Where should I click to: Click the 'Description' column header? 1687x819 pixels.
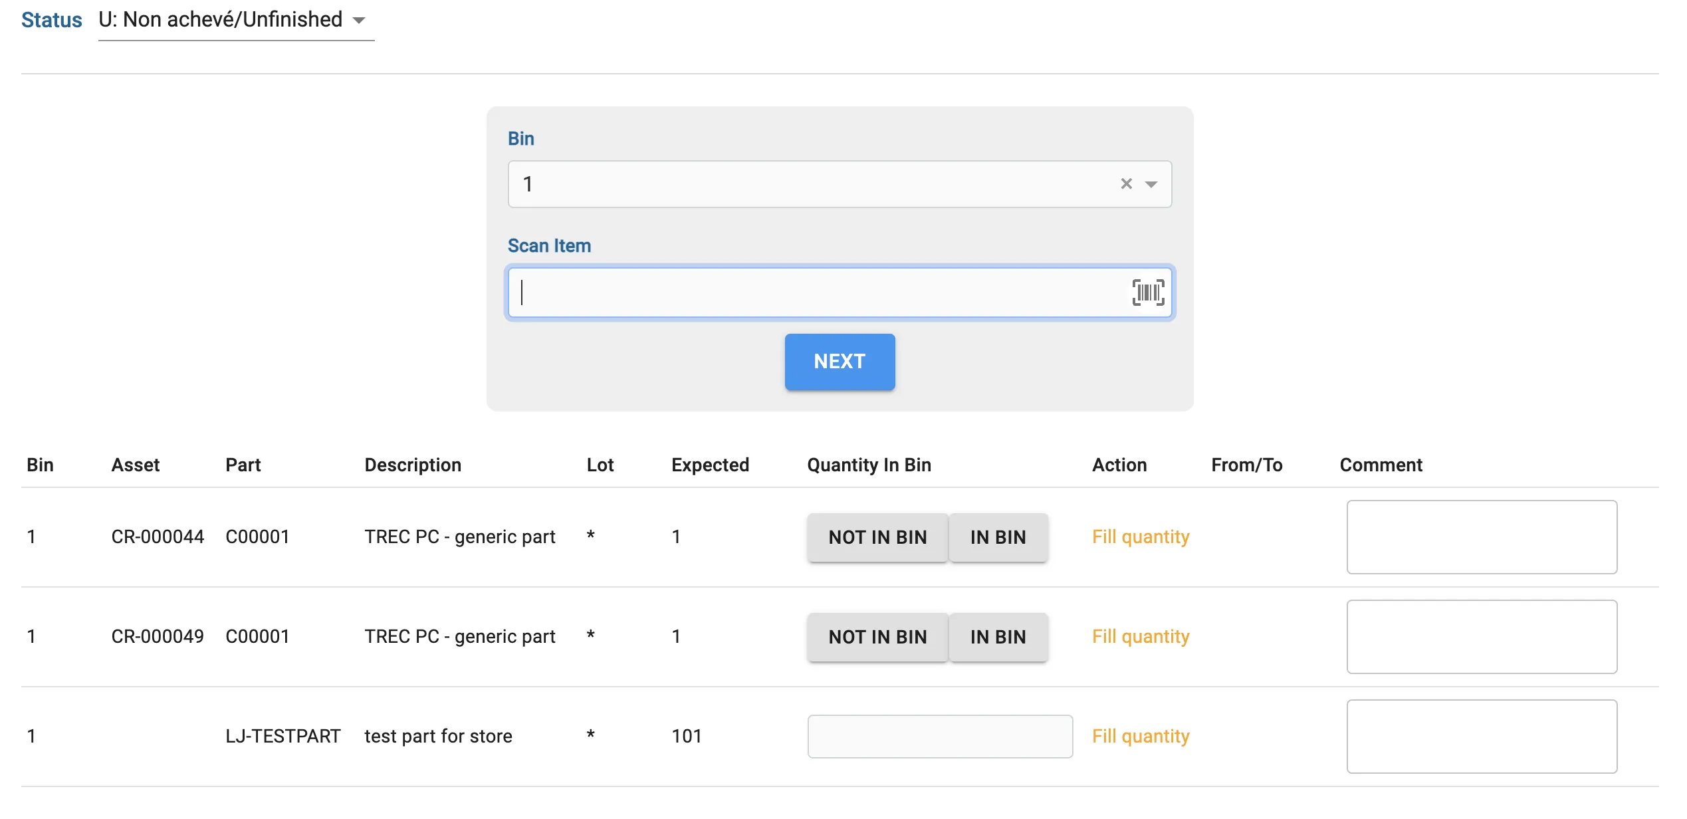click(x=413, y=465)
